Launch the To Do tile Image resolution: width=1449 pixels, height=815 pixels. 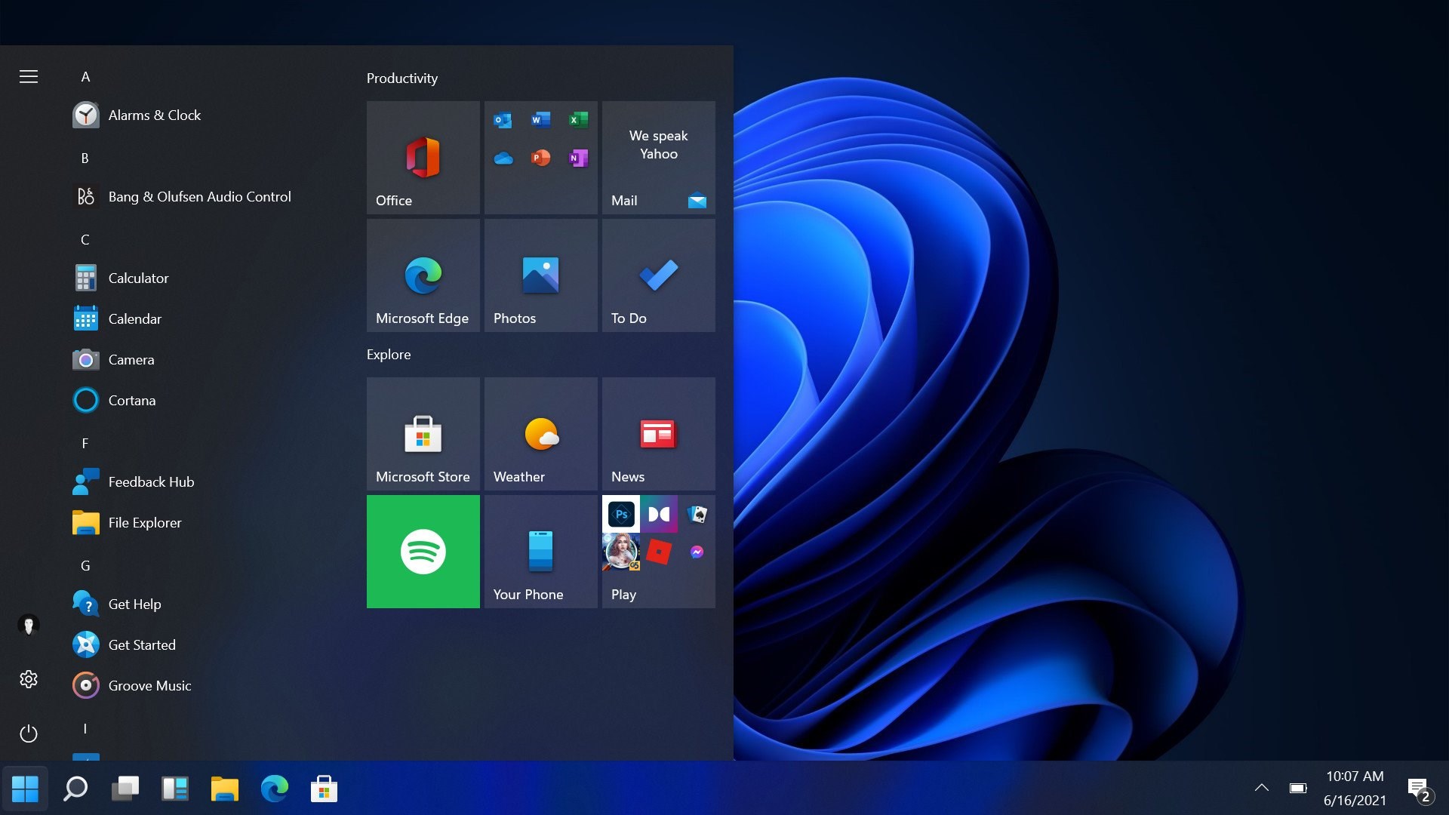pyautogui.click(x=658, y=275)
